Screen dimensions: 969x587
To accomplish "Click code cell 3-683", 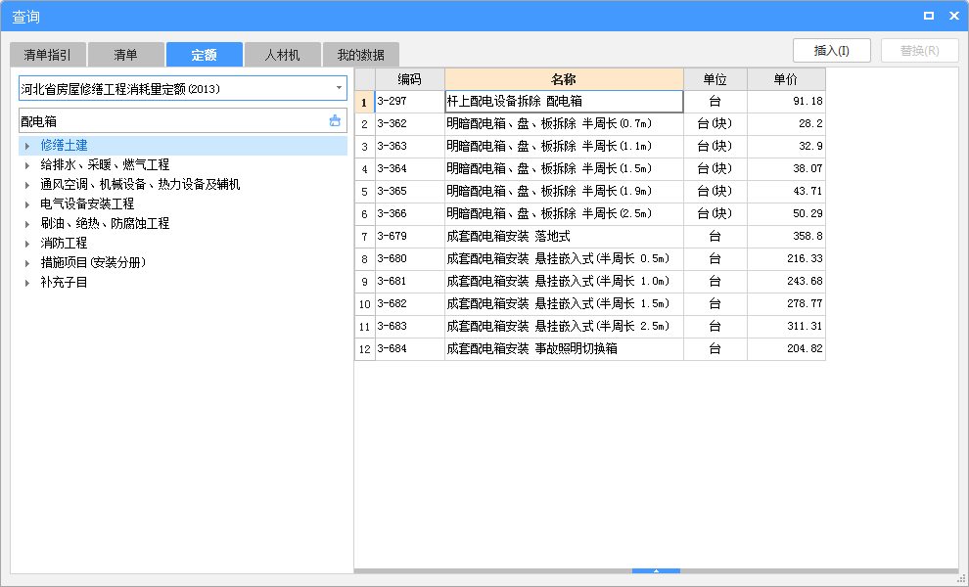I will pos(410,326).
